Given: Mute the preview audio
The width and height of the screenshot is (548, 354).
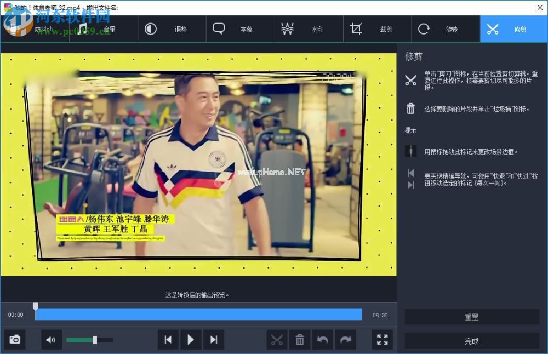Looking at the screenshot, I should point(51,339).
